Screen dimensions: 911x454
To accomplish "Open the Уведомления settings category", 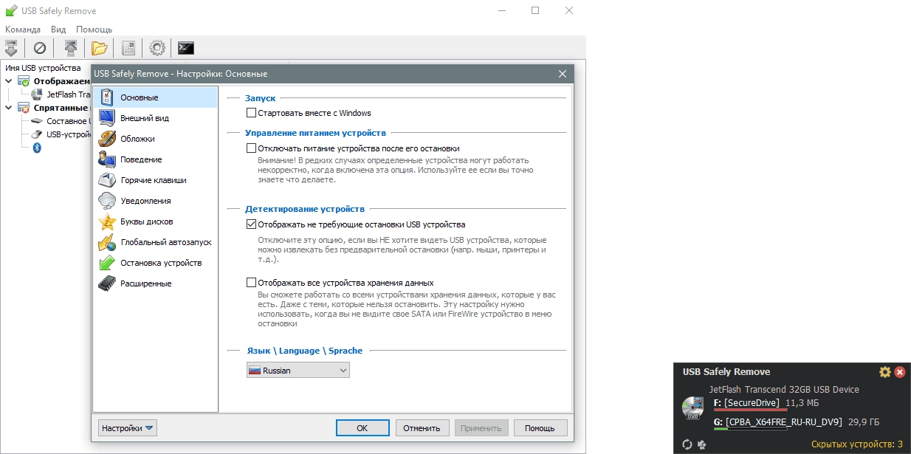I will 155,201.
